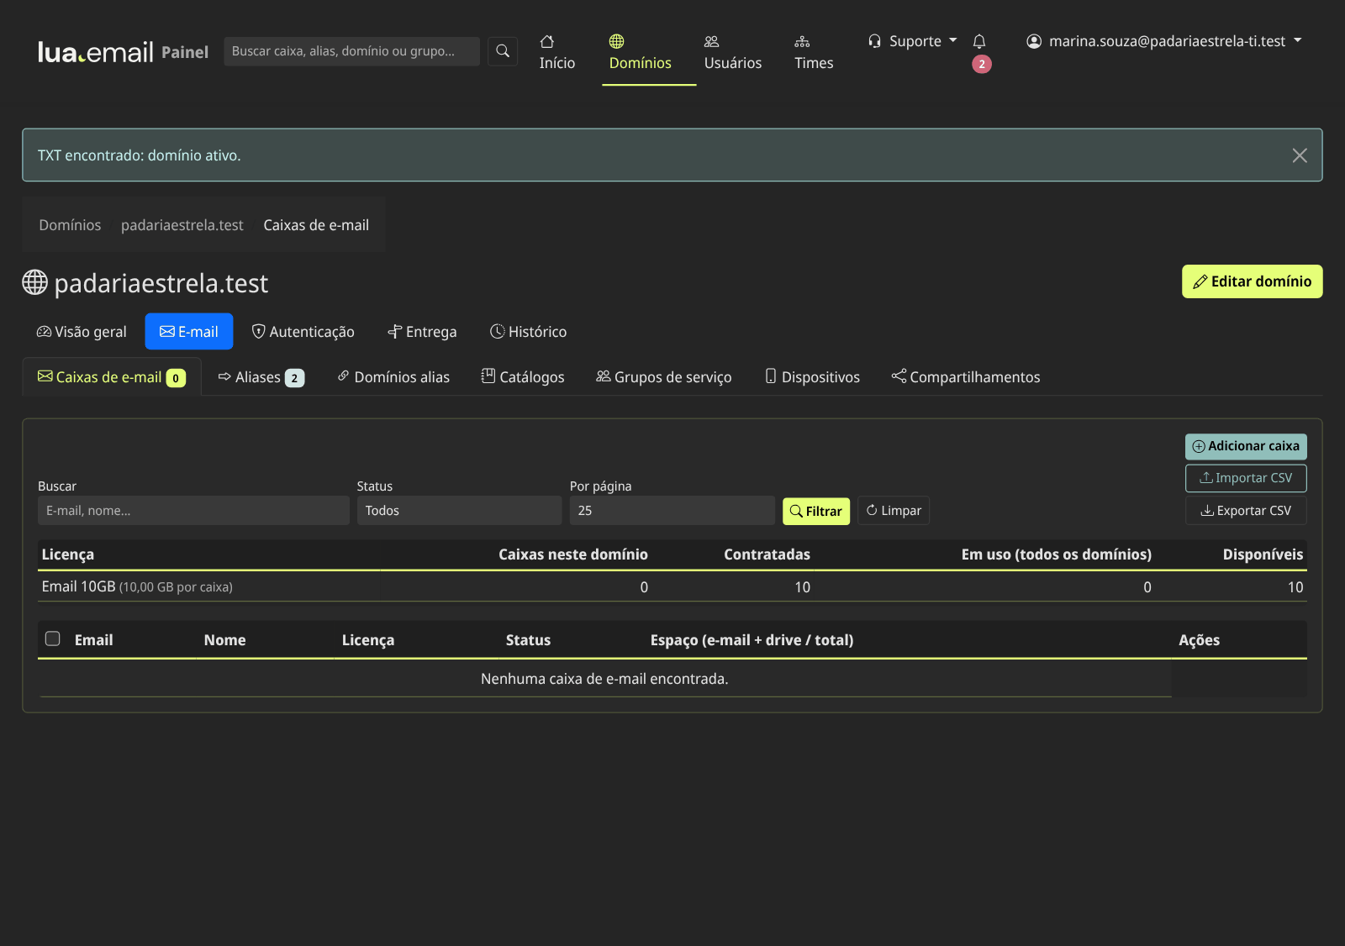Open notifications bell icon
Viewport: 1345px width, 946px height.
pos(979,41)
